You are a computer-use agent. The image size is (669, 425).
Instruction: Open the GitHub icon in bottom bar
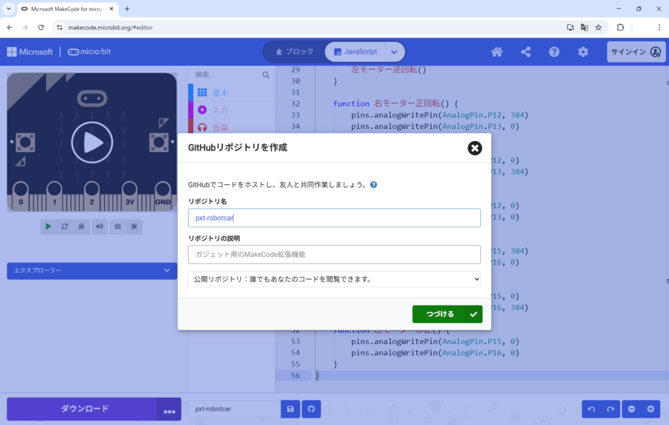(x=312, y=409)
